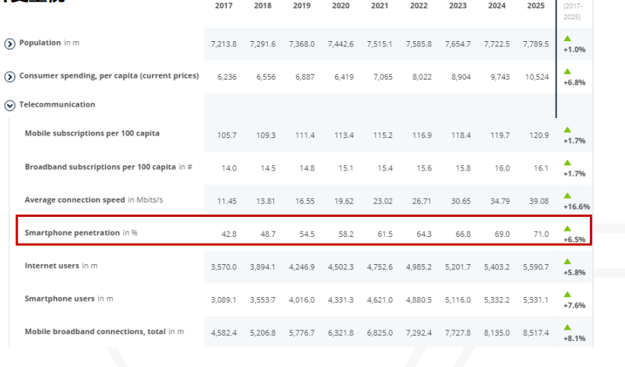Click the growth arrow for Average connection speed
625x367 pixels.
tap(567, 195)
